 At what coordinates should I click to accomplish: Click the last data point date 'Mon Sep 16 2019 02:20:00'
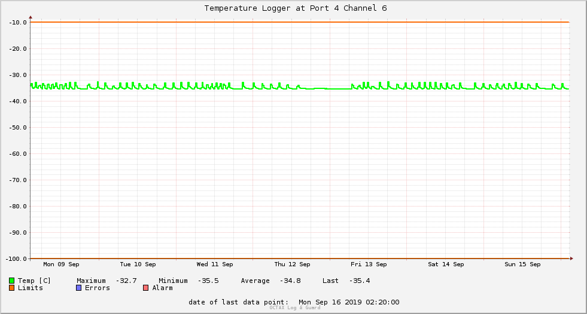pyautogui.click(x=349, y=302)
